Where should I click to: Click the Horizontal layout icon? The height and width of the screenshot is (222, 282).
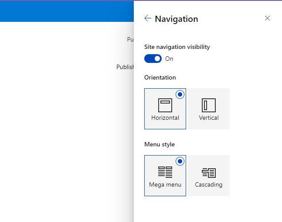(x=165, y=105)
